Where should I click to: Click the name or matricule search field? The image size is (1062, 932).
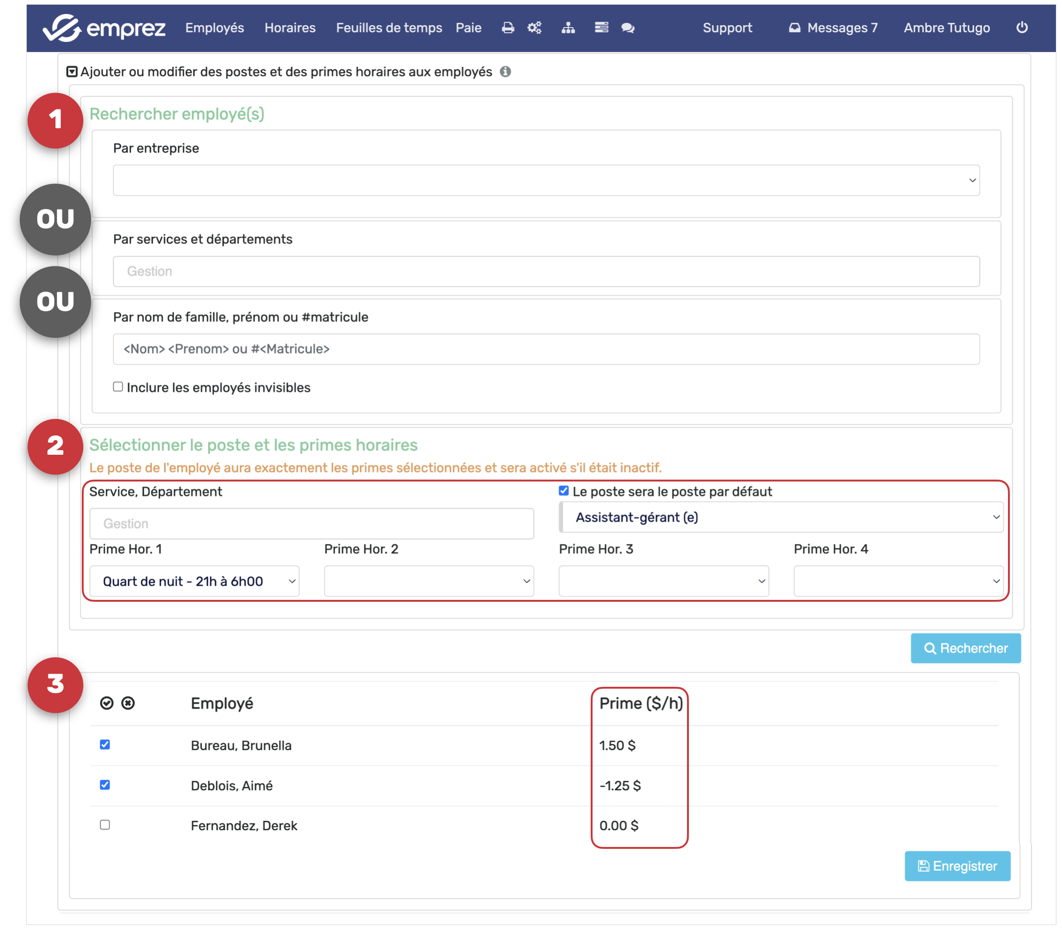click(x=546, y=349)
